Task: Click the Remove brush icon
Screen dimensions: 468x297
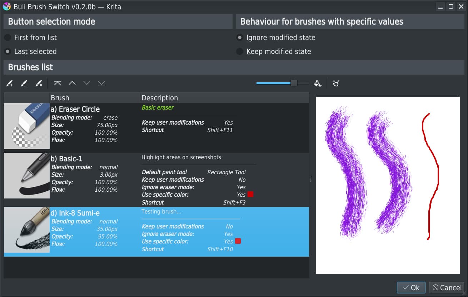Action: click(39, 84)
